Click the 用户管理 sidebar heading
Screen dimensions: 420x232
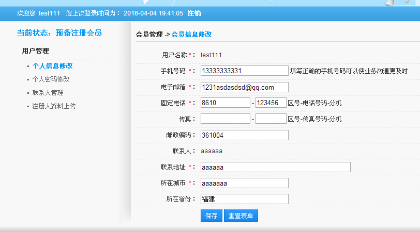click(x=35, y=51)
